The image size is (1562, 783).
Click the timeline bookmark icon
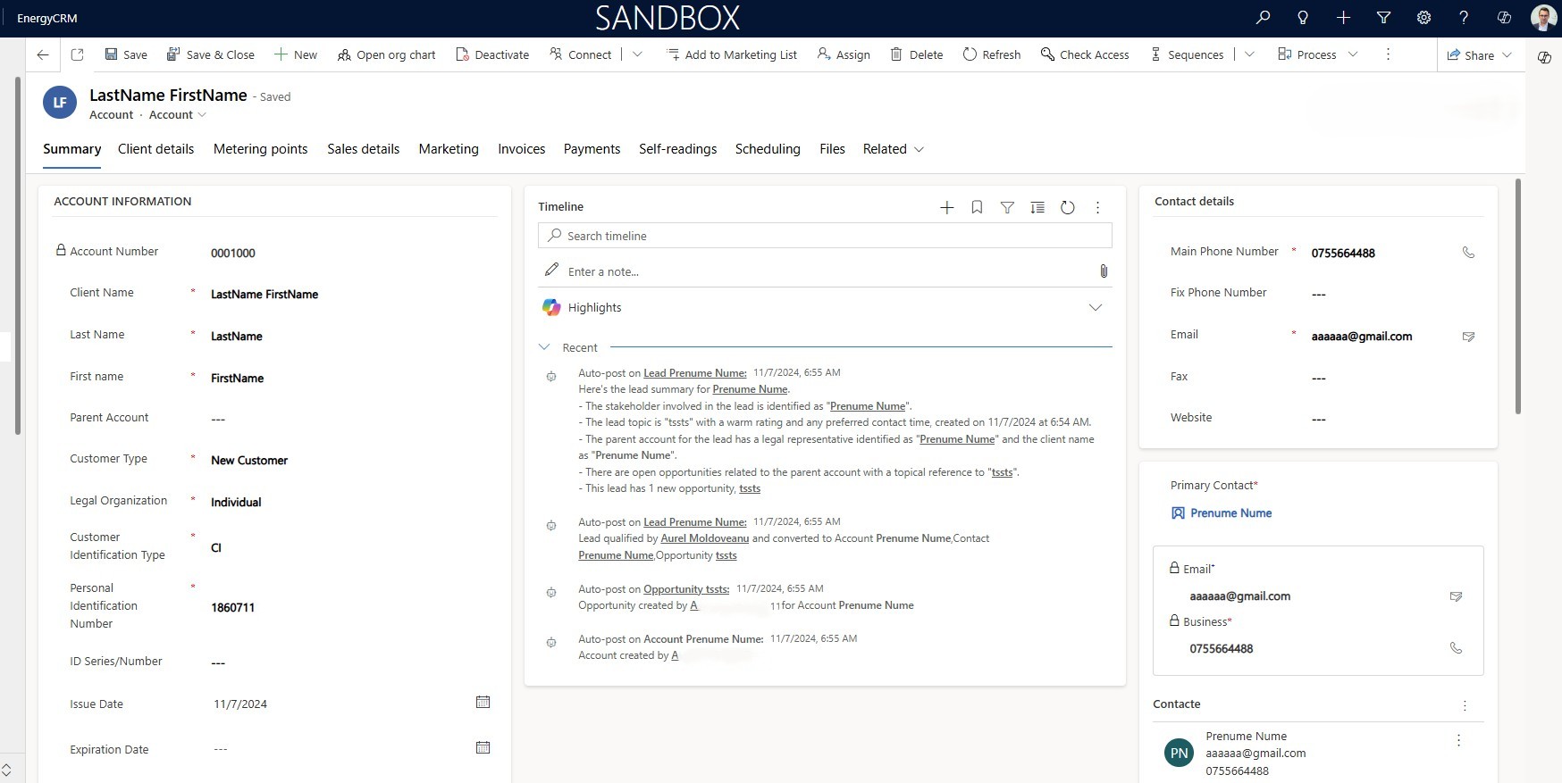[977, 207]
